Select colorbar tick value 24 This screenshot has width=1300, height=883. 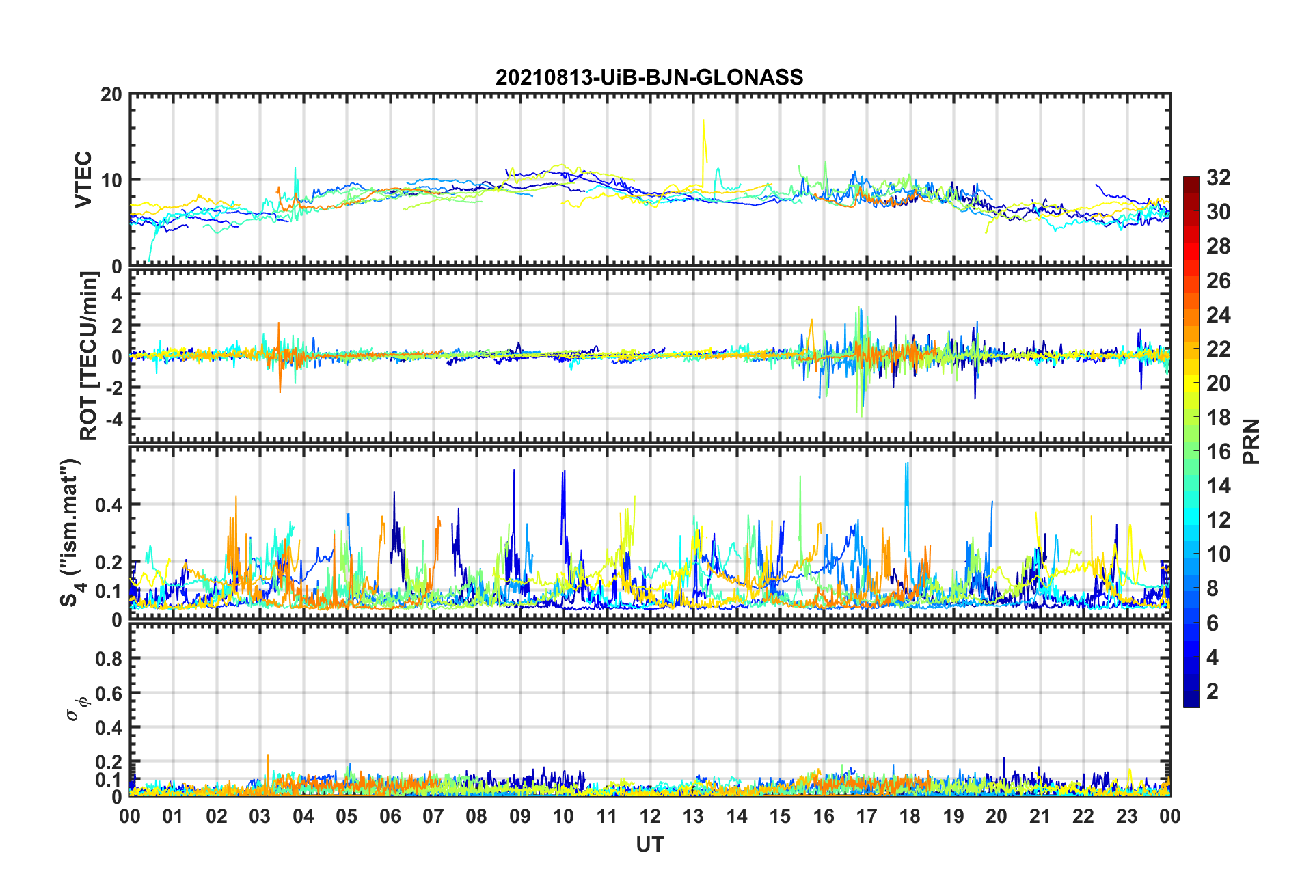point(1218,314)
